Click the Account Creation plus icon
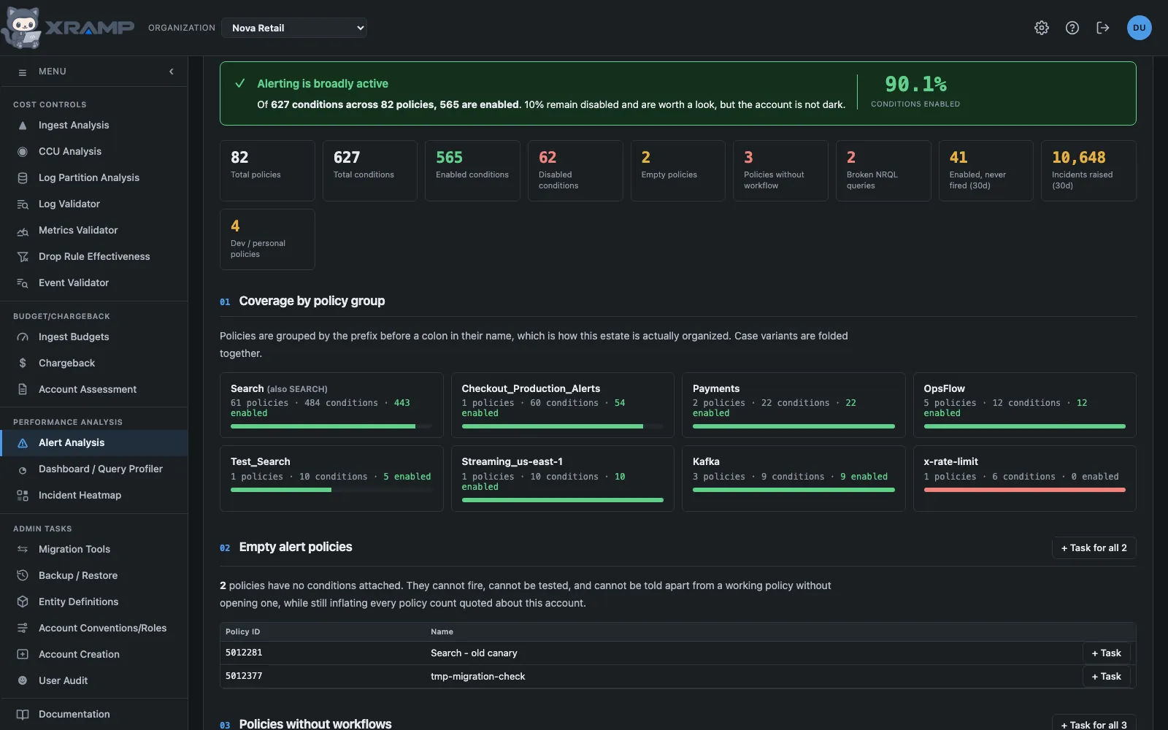 [23, 655]
